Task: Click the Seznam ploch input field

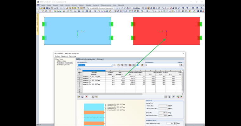Action: click(x=162, y=65)
